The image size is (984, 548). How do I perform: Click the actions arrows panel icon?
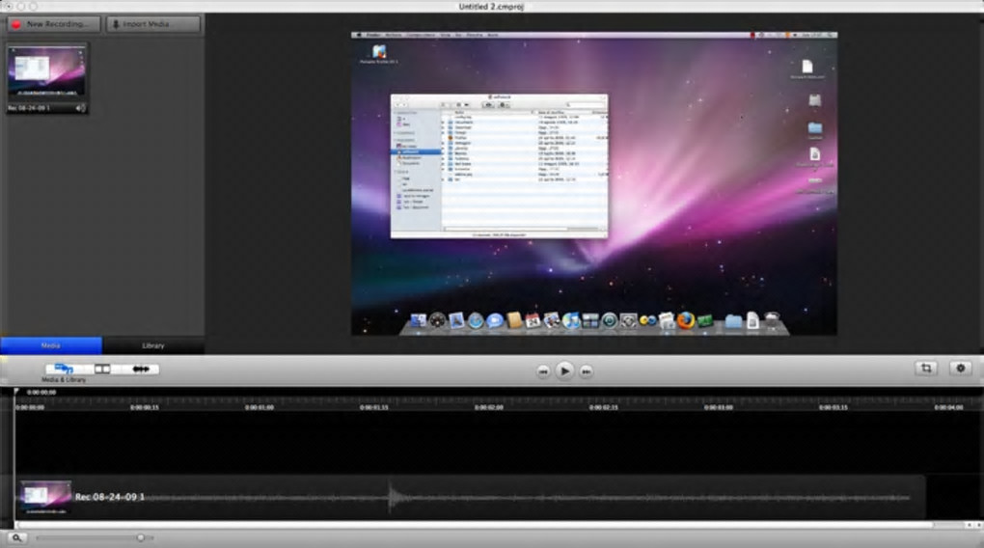(141, 369)
